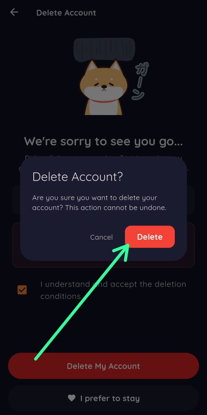Viewport: 207px width, 415px height.
Task: Click the 'Delete Account?' dialog heading
Action: click(78, 177)
